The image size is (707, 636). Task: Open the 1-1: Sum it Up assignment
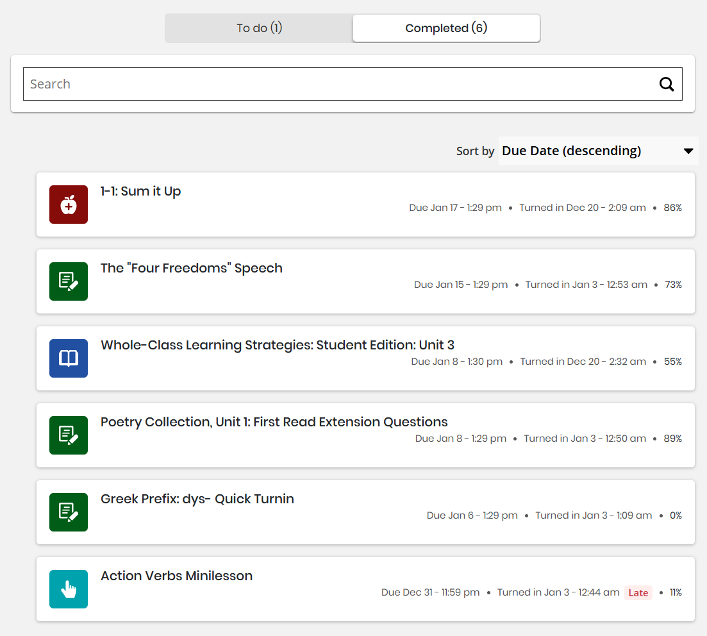[140, 191]
